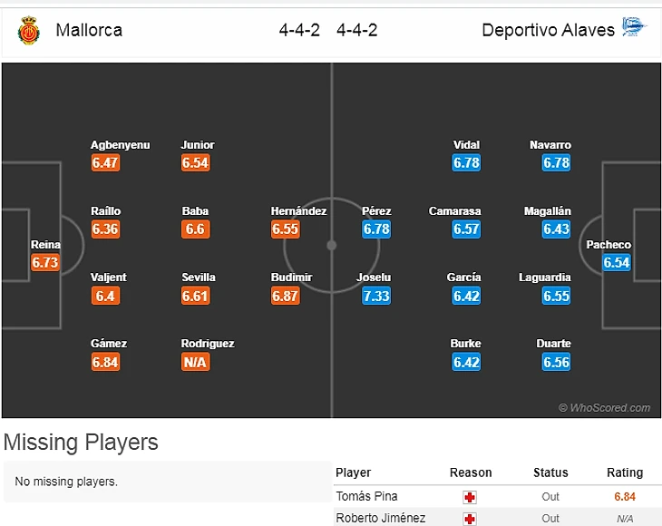
Task: Click the Mallorca club crest icon
Action: [x=28, y=30]
